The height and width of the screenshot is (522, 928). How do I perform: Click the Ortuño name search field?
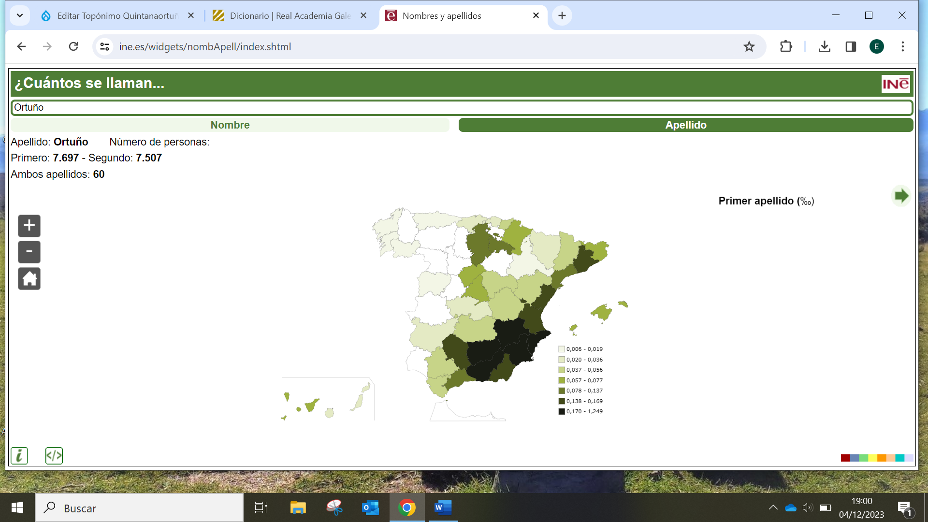pyautogui.click(x=462, y=107)
